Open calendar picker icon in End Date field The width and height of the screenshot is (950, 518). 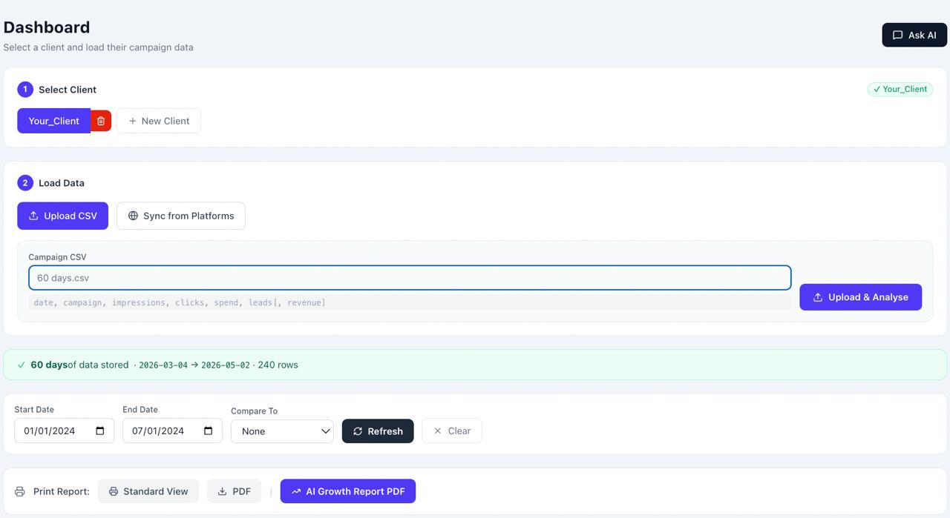209,431
